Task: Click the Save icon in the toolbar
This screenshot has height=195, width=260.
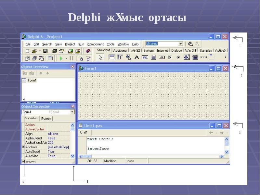Action: pyautogui.click(x=45, y=51)
